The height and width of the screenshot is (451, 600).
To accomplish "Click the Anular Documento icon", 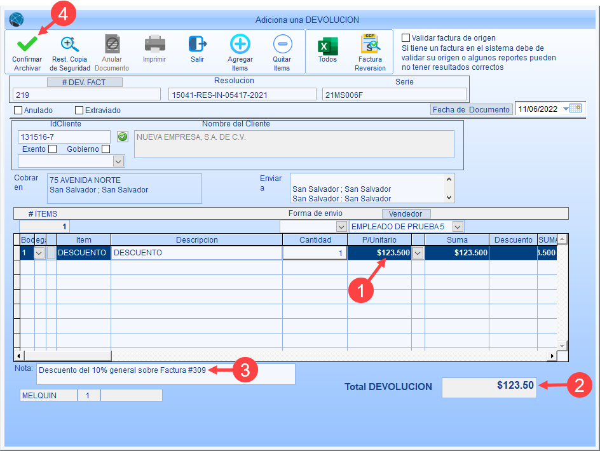I will coord(112,44).
